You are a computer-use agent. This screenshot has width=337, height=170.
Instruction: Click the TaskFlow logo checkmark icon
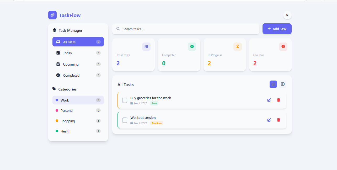(52, 15)
